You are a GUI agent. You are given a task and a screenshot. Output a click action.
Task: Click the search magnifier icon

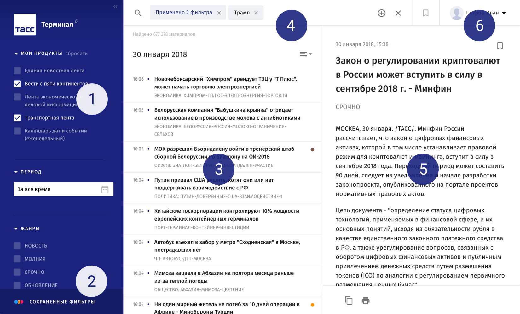138,13
